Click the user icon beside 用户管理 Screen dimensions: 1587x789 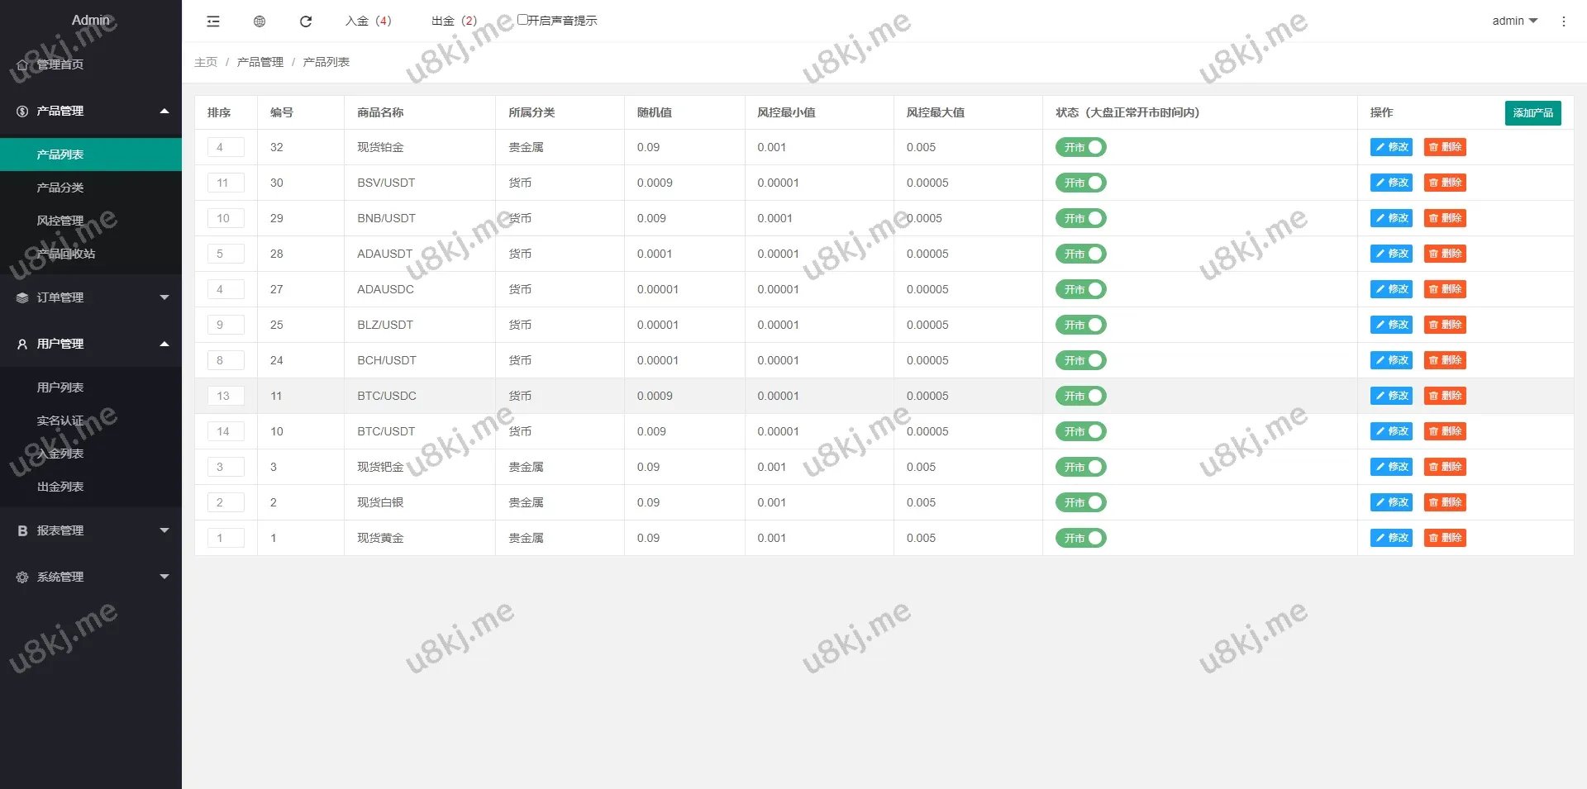pyautogui.click(x=22, y=344)
